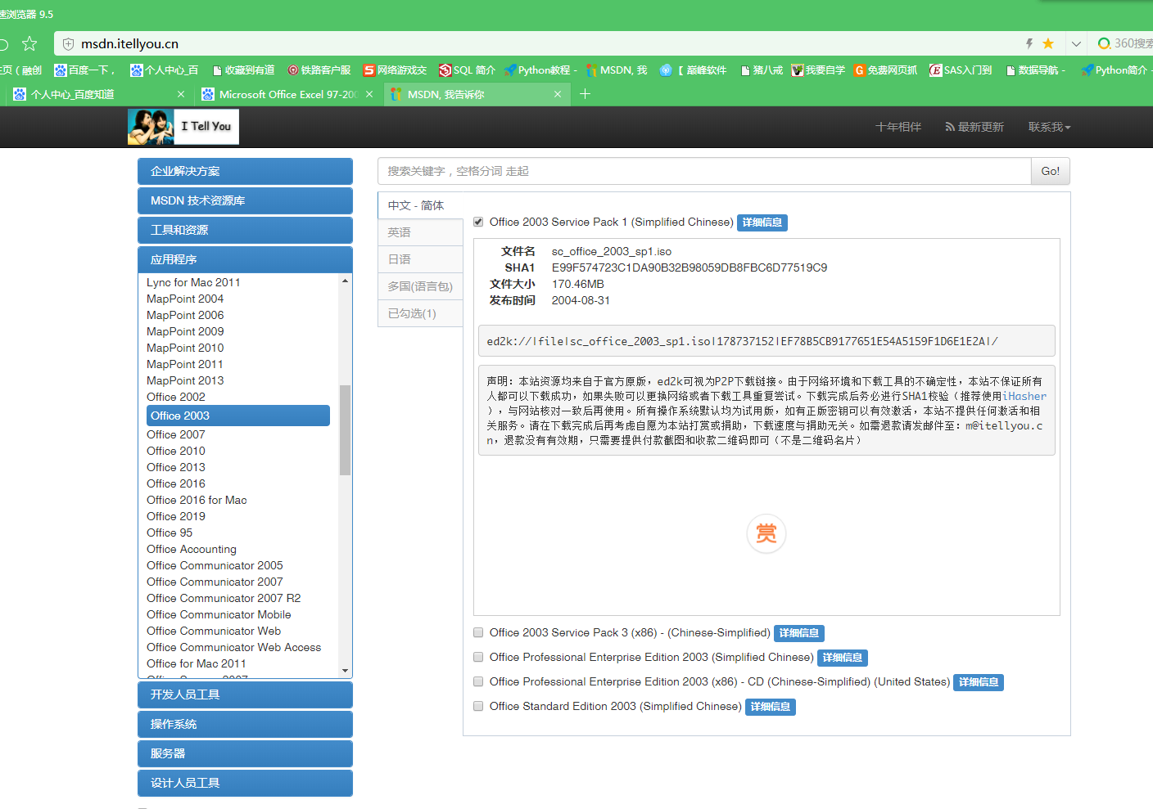Check Office 2003 Service Pack 3 (x86) checkbox
The height and width of the screenshot is (809, 1153).
[x=478, y=632]
